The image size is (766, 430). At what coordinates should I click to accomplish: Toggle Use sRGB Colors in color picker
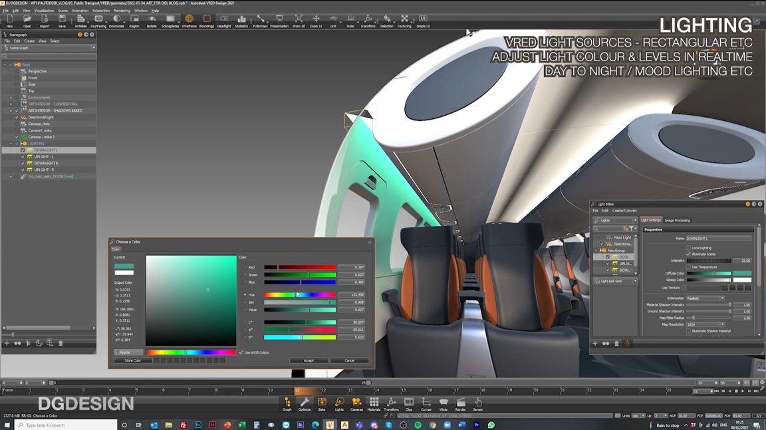click(x=240, y=353)
